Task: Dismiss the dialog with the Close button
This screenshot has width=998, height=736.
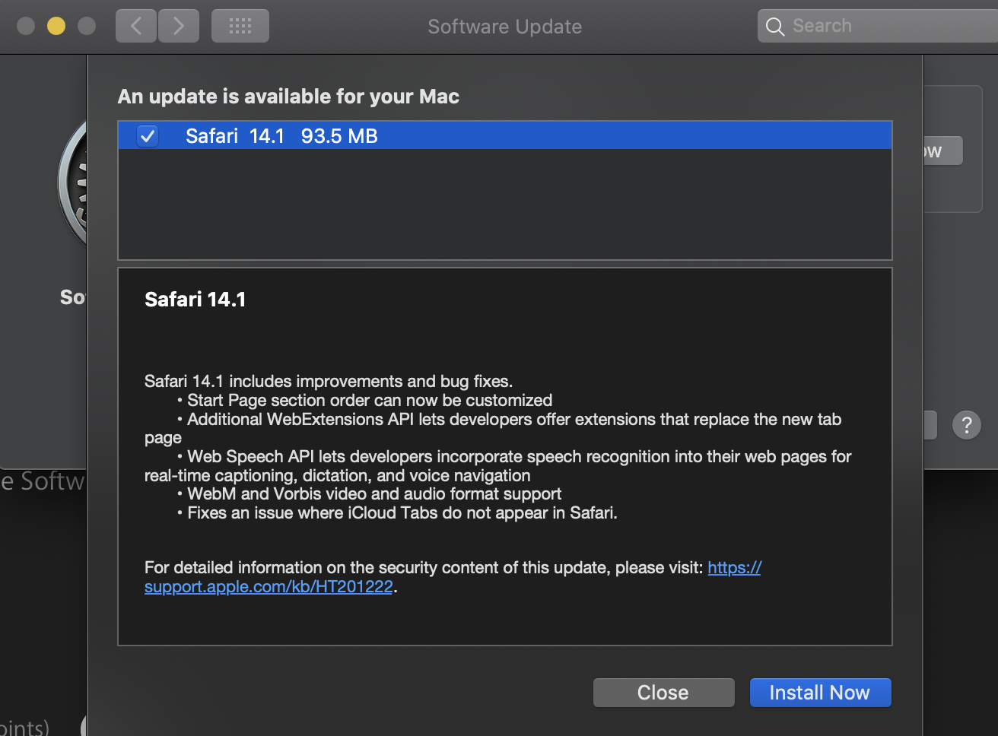Action: pos(663,692)
